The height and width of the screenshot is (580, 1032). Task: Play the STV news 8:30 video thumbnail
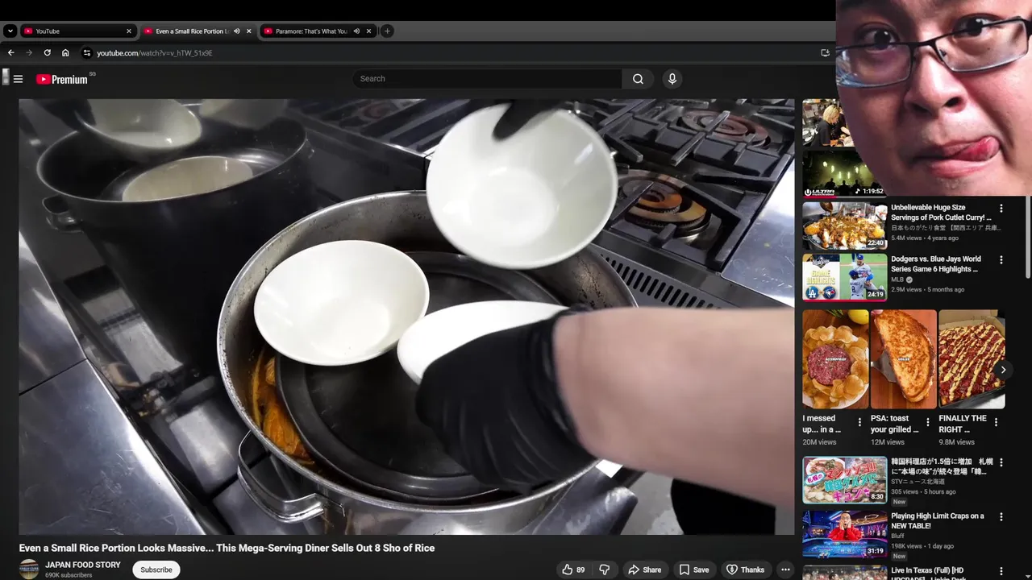[x=844, y=480]
